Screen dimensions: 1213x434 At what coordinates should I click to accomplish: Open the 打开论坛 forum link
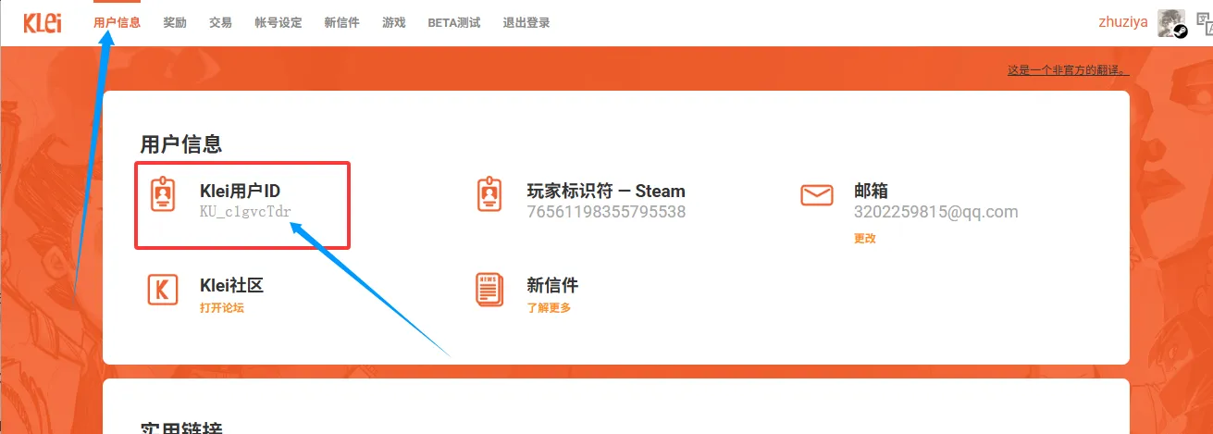(x=222, y=308)
